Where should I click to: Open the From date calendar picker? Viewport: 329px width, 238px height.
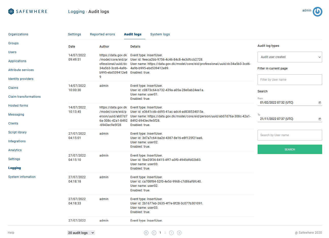[320, 103]
